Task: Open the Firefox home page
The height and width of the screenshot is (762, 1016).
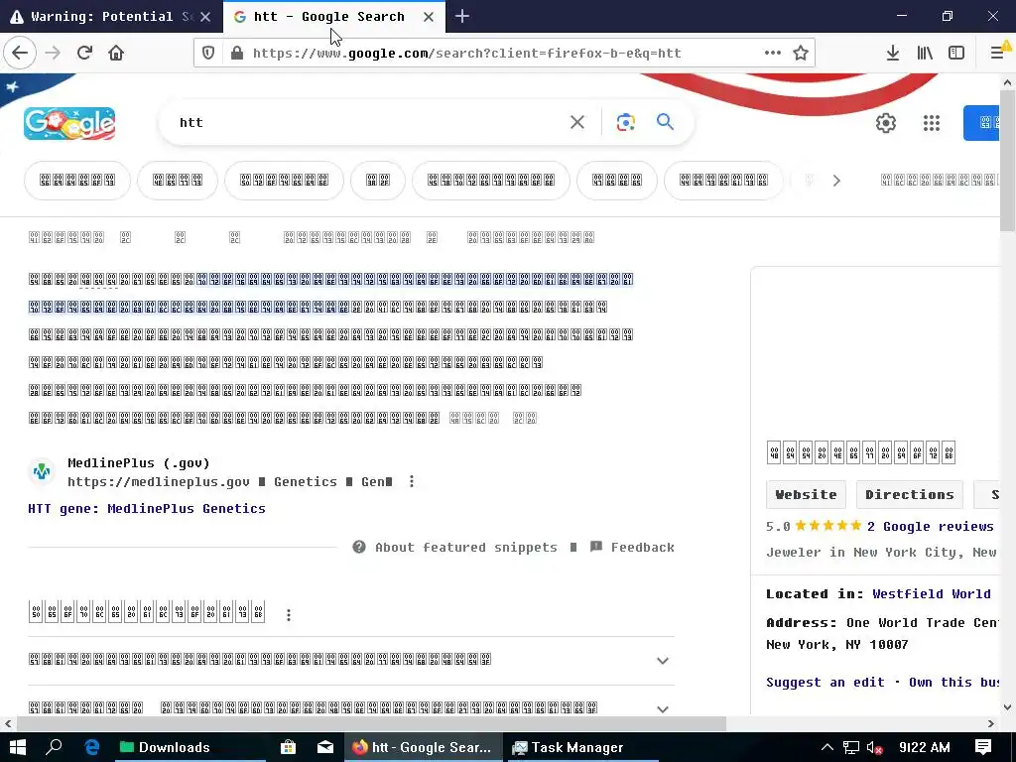Action: 116,53
